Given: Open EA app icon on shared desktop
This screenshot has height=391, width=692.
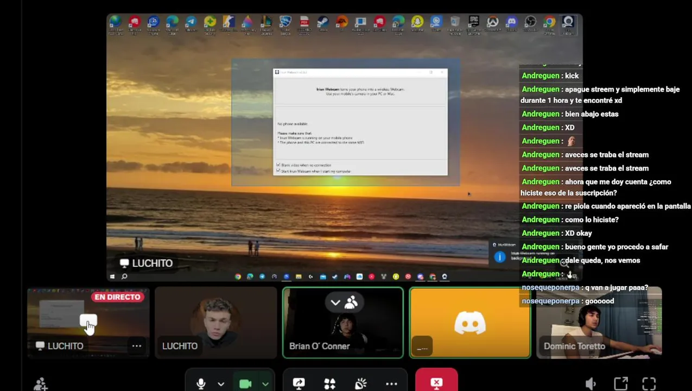Looking at the screenshot, I should (341, 23).
